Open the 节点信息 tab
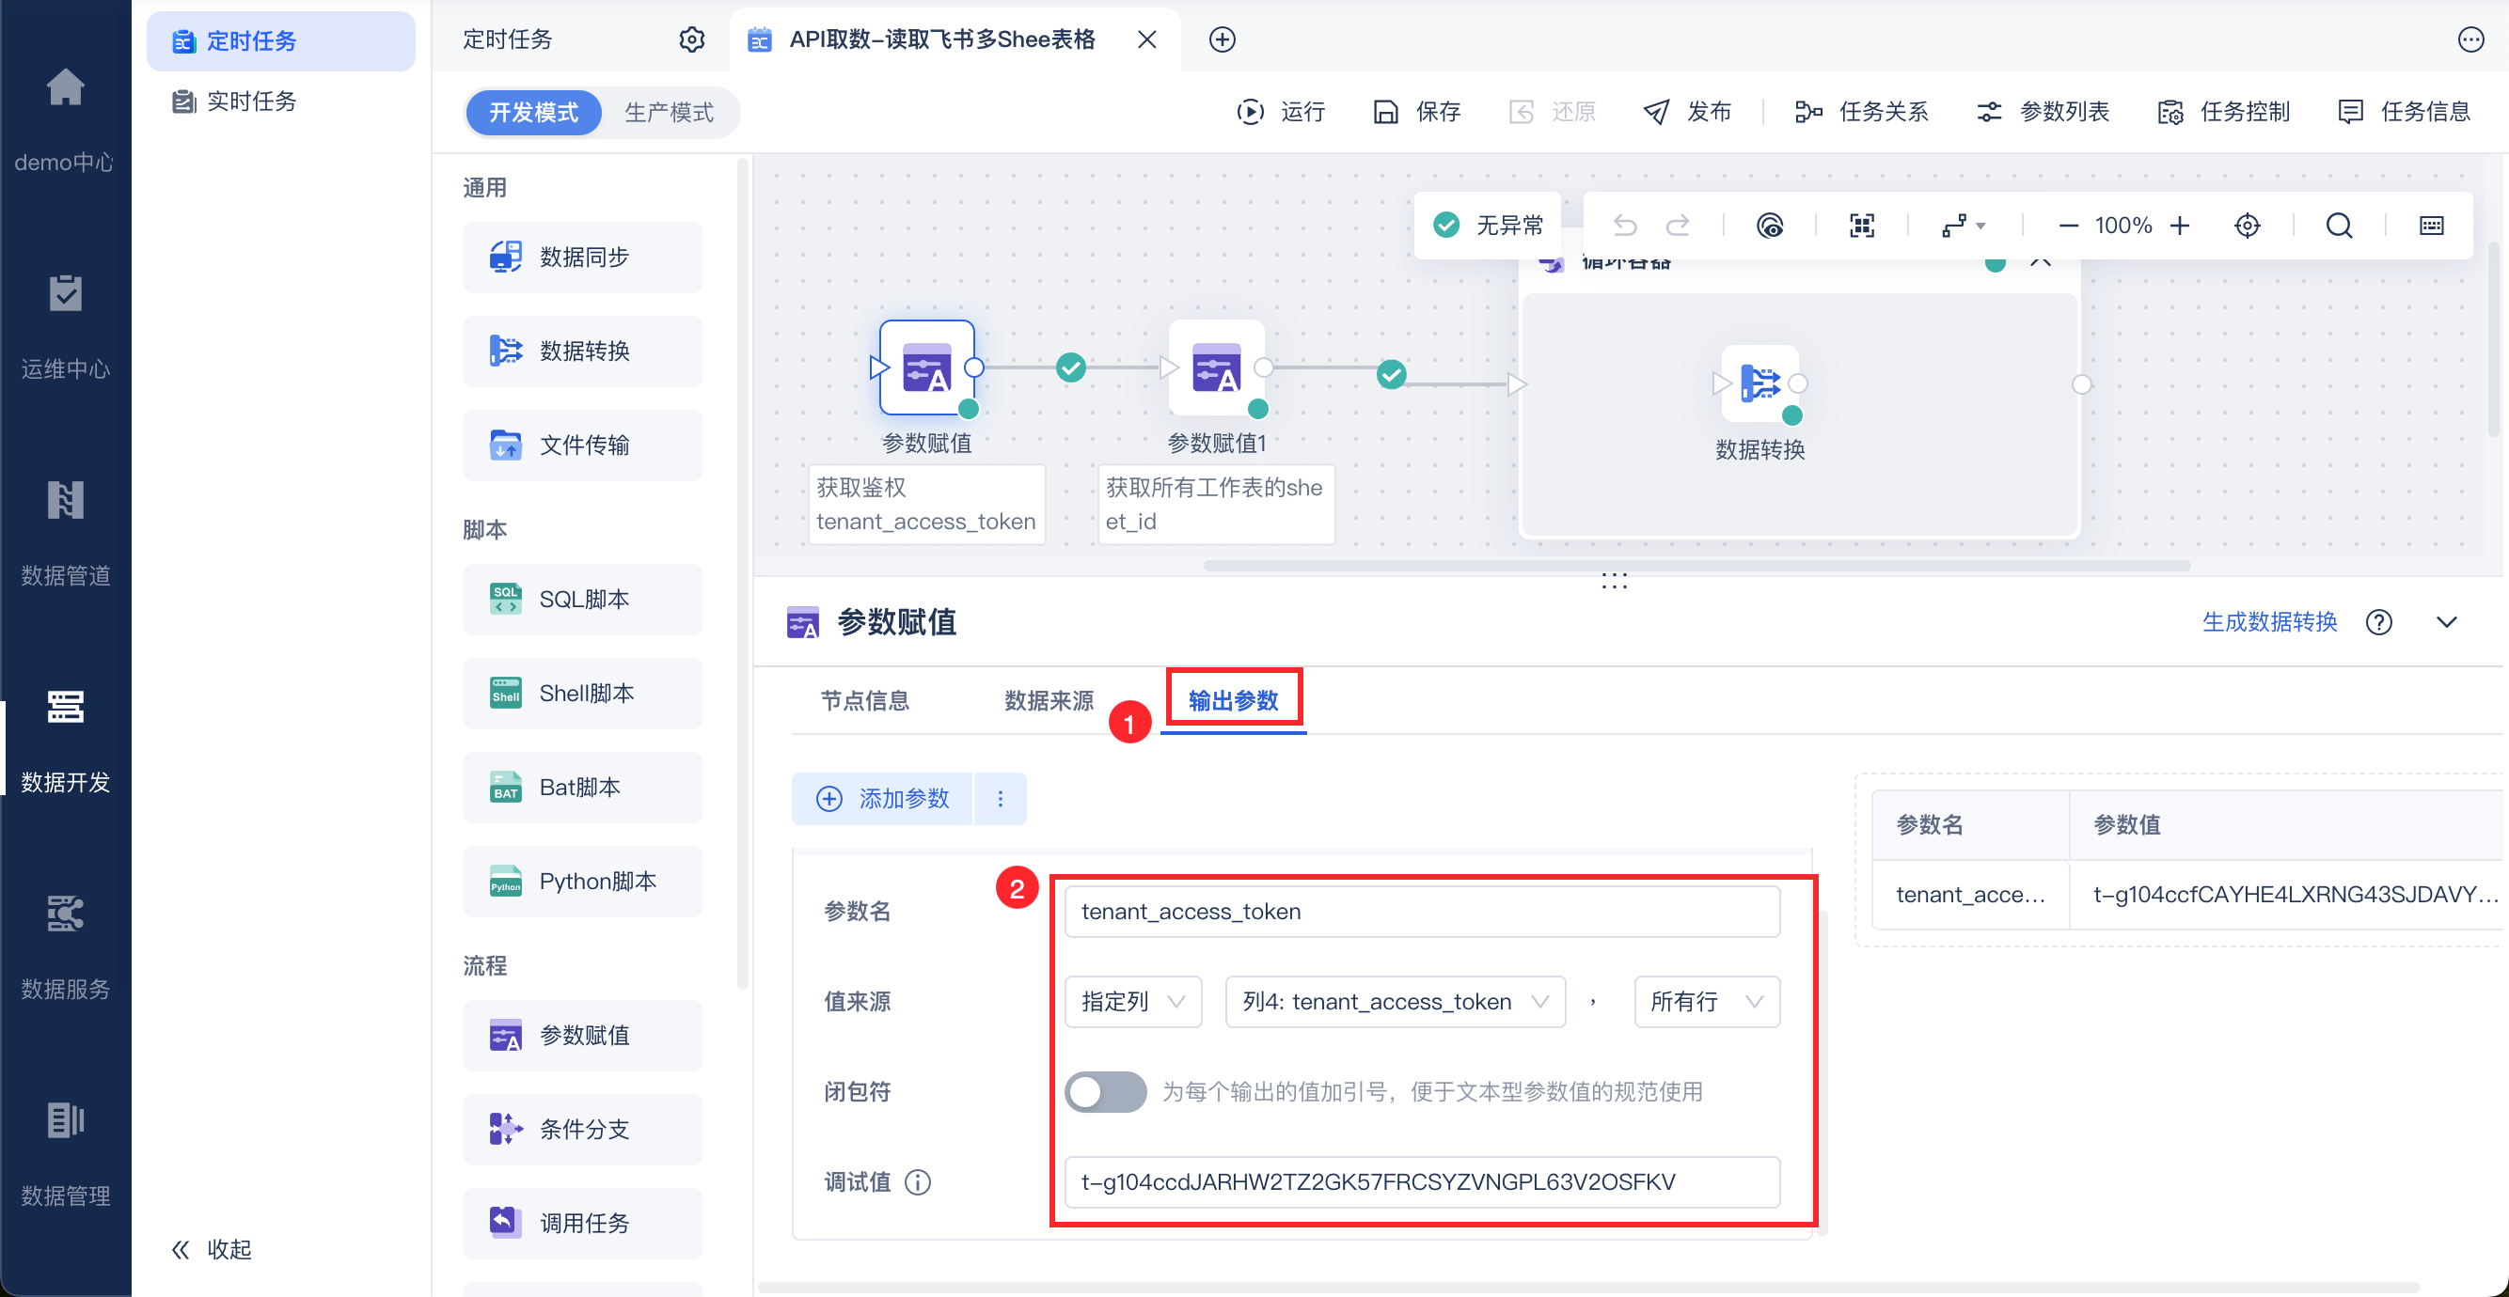The width and height of the screenshot is (2509, 1297). point(864,700)
